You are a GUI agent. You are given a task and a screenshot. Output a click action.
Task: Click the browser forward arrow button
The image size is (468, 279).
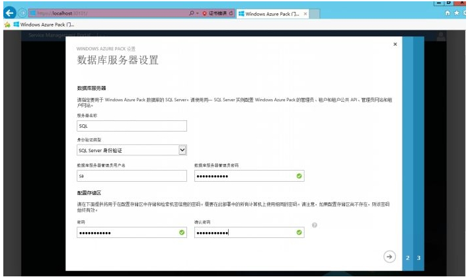pos(22,13)
